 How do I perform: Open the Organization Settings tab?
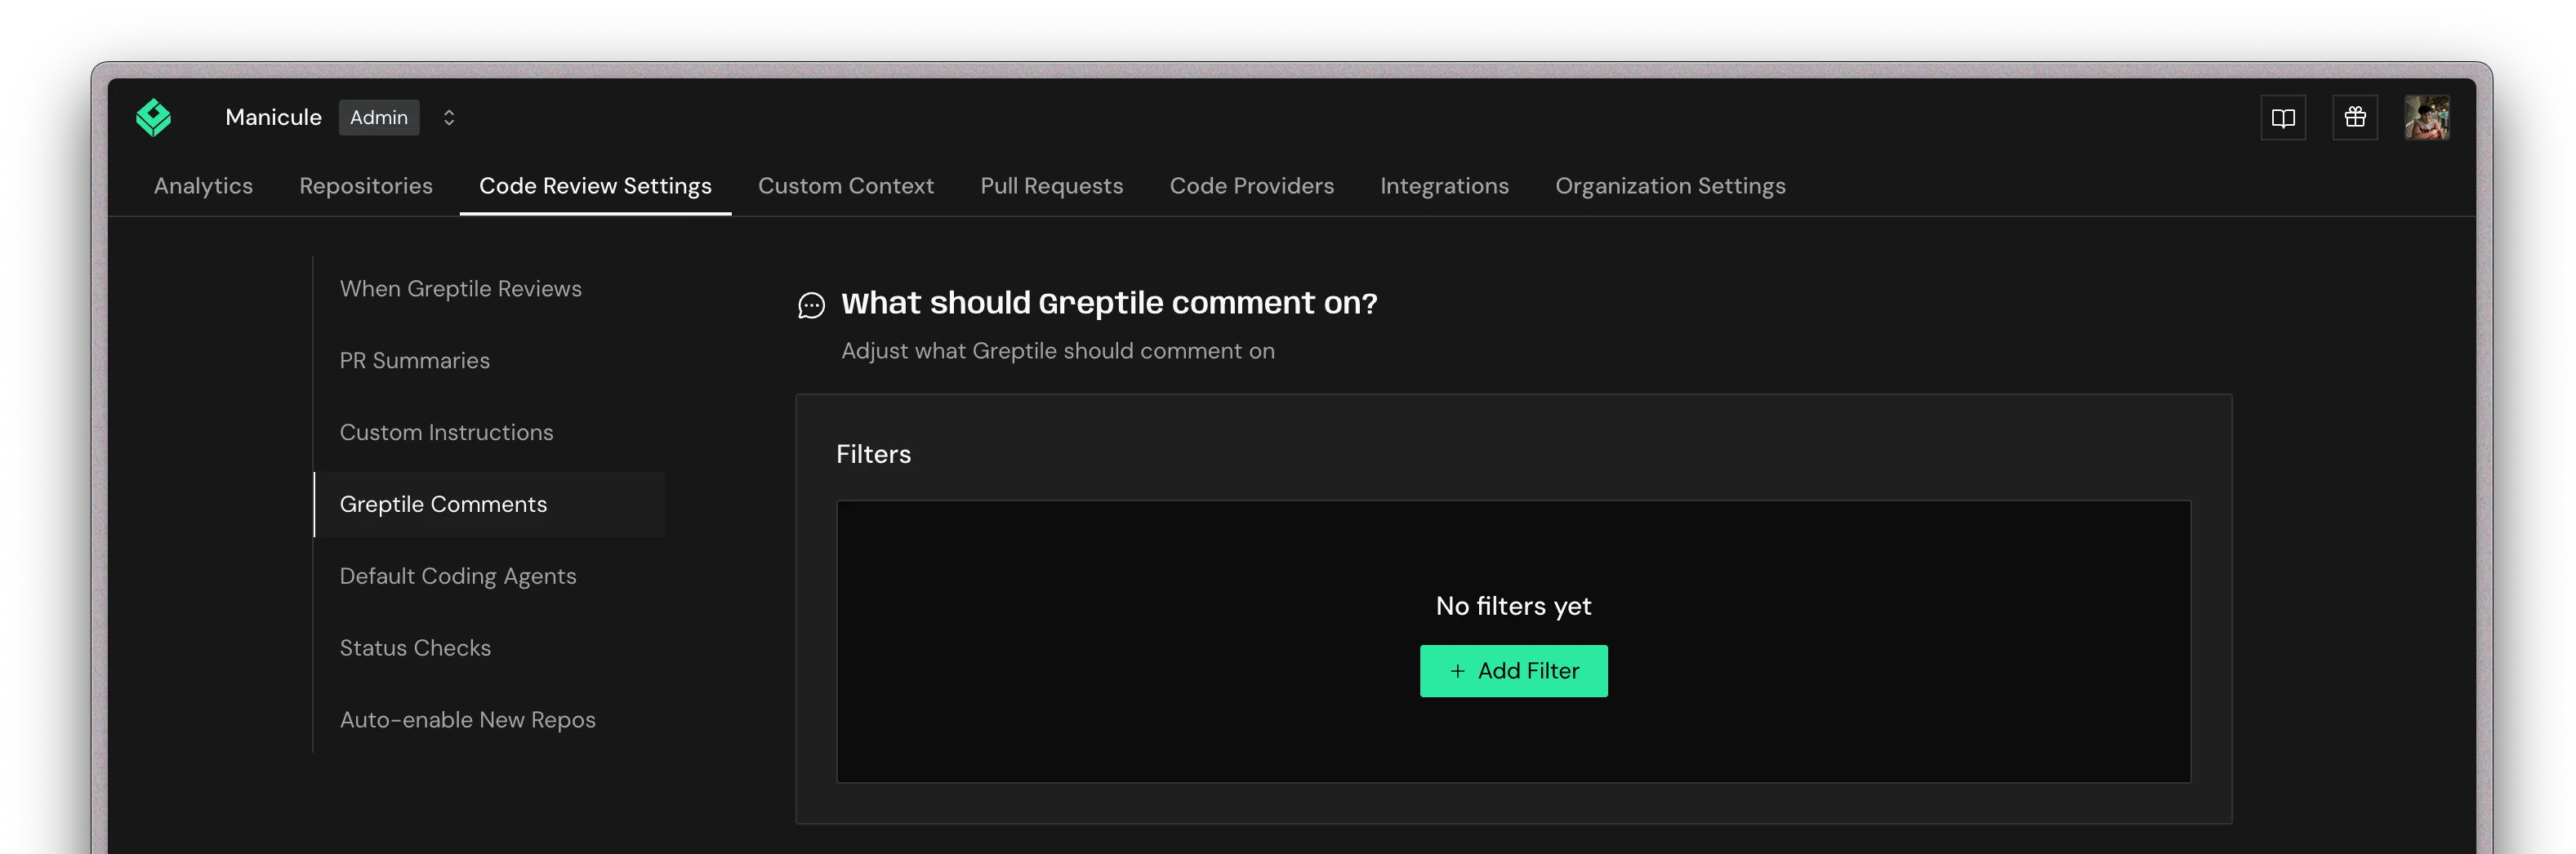[x=1670, y=186]
